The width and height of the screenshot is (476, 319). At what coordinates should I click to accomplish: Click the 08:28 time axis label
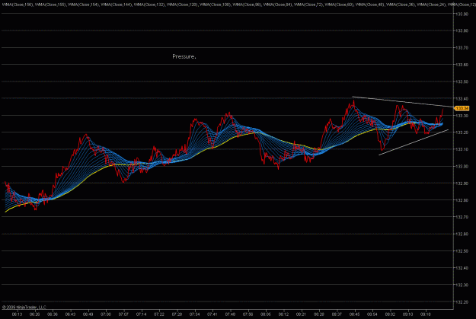click(319, 314)
